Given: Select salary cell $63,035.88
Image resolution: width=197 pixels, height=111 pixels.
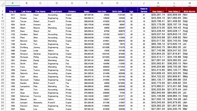Looking at the screenshot, I should (x=87, y=44).
